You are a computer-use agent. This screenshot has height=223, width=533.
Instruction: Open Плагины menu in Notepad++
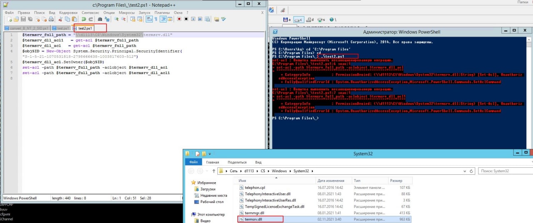click(x=162, y=12)
